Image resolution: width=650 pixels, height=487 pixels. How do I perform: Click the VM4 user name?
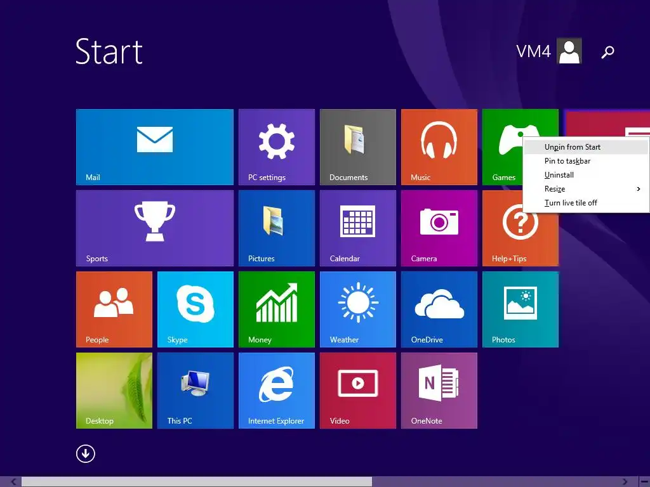pyautogui.click(x=533, y=51)
